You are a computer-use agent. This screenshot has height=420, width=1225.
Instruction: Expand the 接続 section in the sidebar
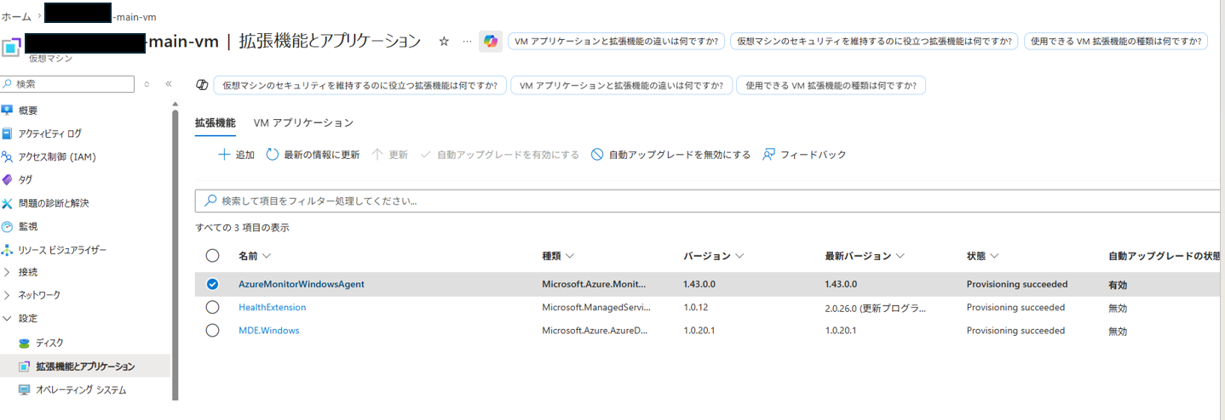tap(27, 272)
